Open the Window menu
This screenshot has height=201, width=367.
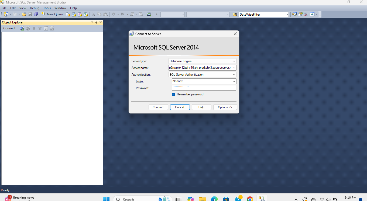coord(60,8)
